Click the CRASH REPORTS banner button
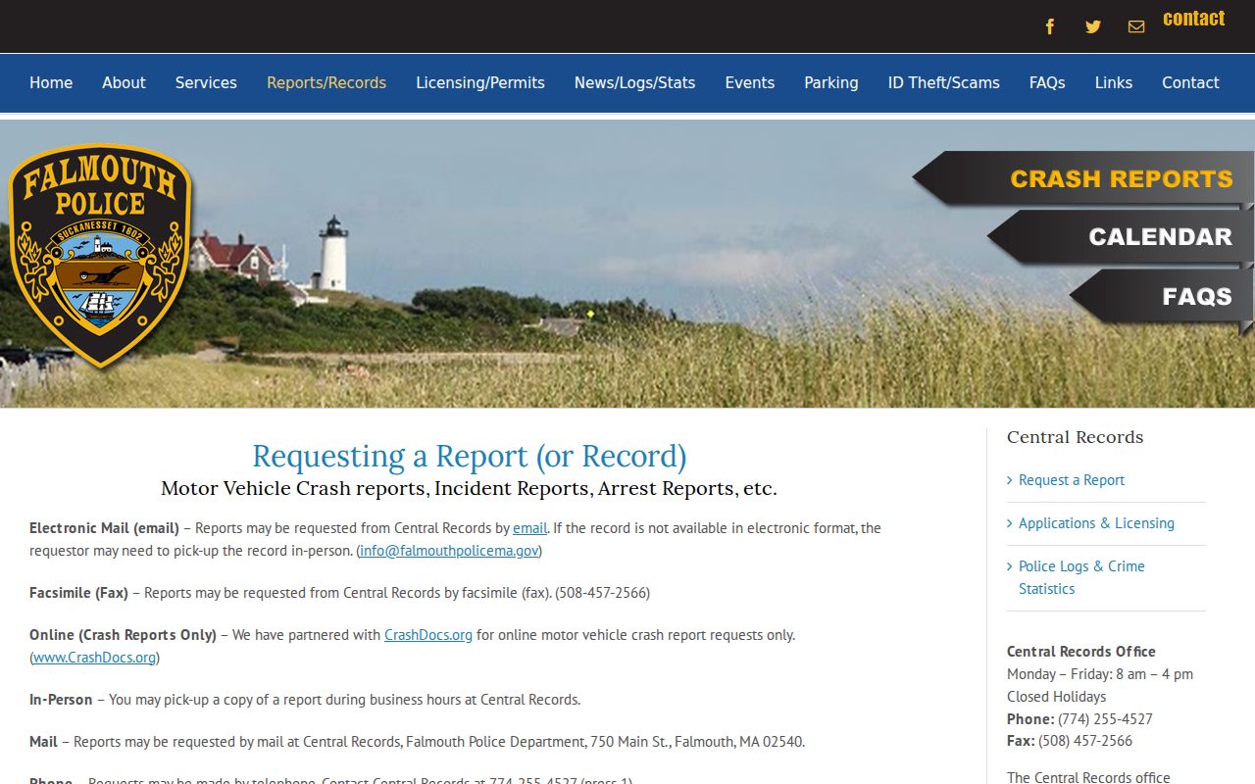1255x784 pixels. coord(1083,178)
